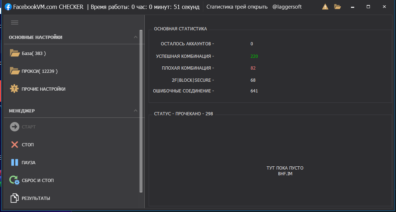Click the red 82 bad combination count
The width and height of the screenshot is (396, 212).
(253, 68)
